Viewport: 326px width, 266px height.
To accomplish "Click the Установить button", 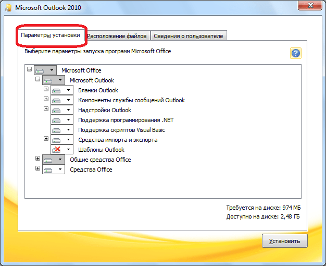I will (x=285, y=241).
